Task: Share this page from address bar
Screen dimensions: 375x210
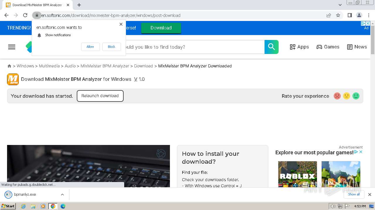Action: 329,15
